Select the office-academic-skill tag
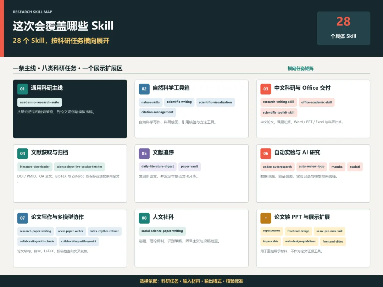The image size is (383, 287). [x=317, y=102]
